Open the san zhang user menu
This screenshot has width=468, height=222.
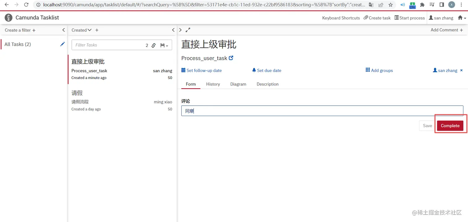click(x=441, y=18)
